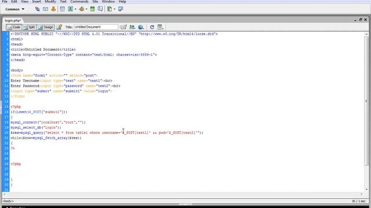Click Live Data view icon beside Design
Viewport: 371px width, 208px height.
(59, 27)
